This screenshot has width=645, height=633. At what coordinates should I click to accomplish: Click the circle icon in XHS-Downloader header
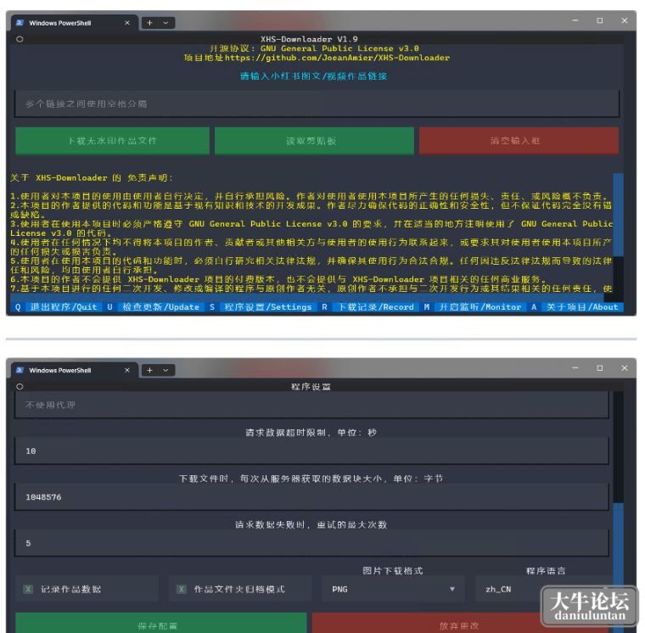click(x=20, y=39)
